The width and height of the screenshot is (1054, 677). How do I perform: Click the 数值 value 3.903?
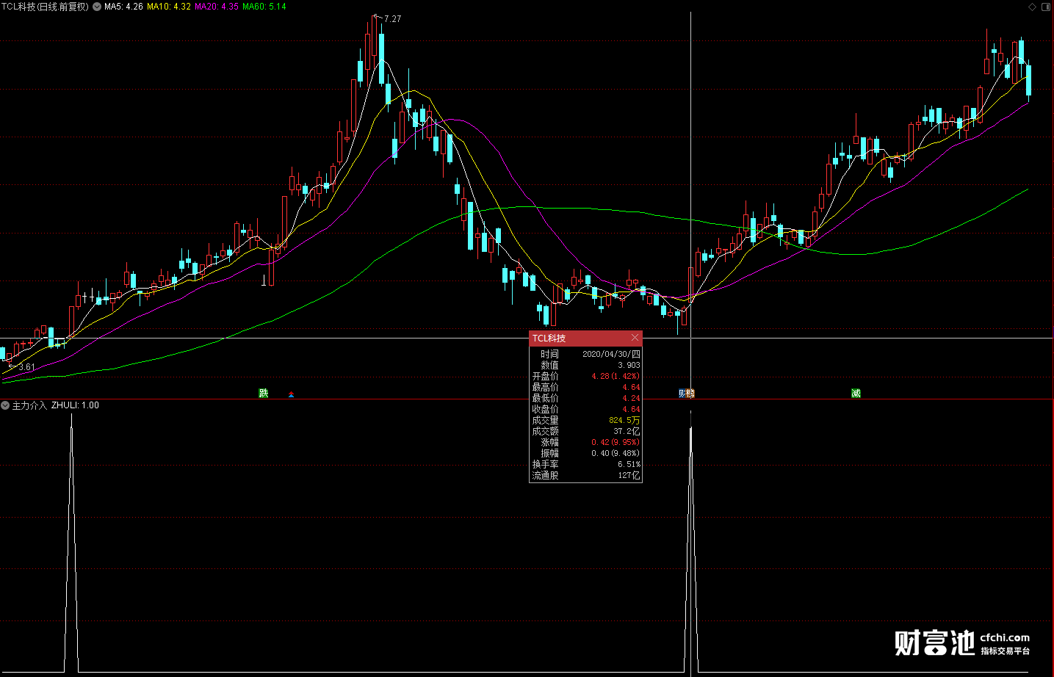629,365
